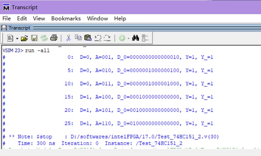The image size is (261, 156).
Task: Open the Help menu
Action: [x=120, y=18]
